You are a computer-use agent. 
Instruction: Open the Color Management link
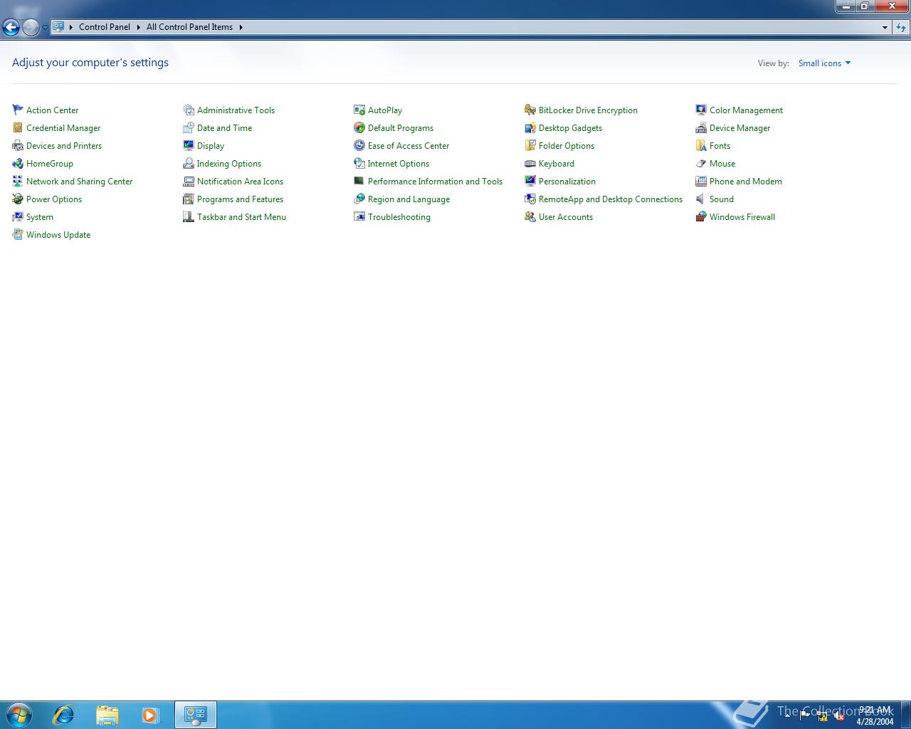pyautogui.click(x=746, y=110)
